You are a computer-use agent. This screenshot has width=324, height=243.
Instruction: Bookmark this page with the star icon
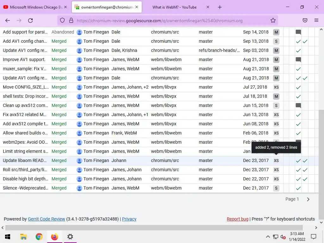pyautogui.click(x=273, y=20)
